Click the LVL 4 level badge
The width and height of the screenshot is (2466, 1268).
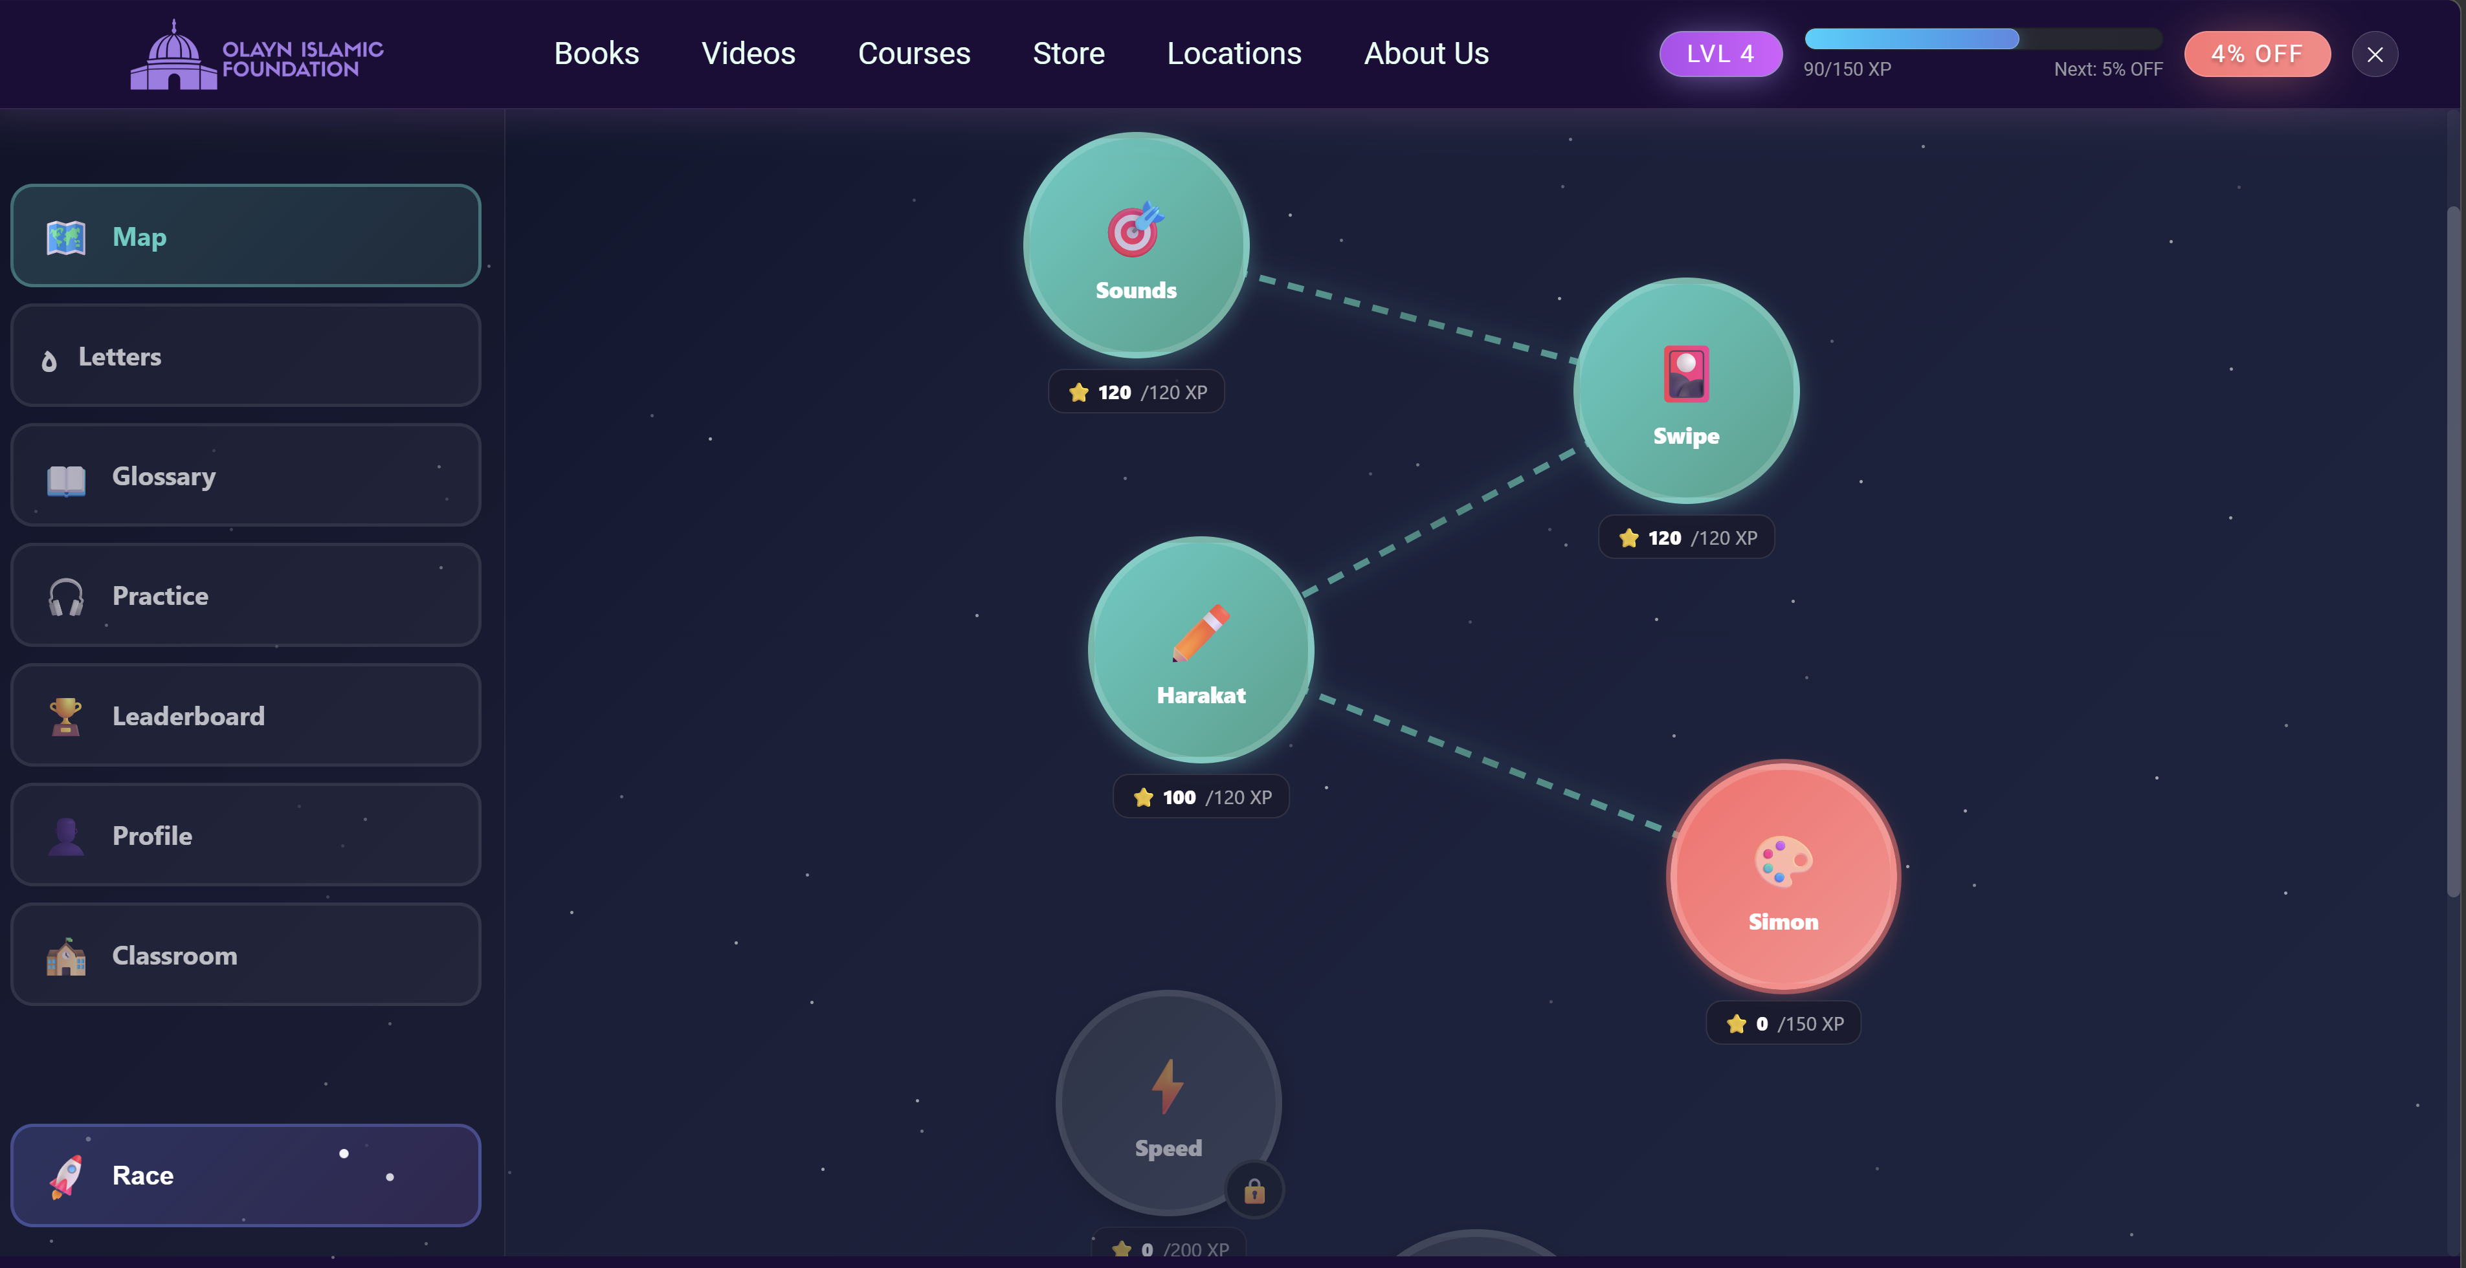[1720, 54]
